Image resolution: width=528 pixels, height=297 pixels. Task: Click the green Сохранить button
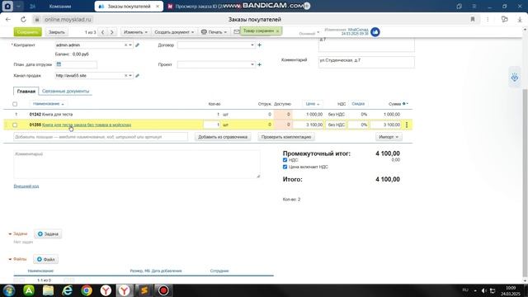pos(27,32)
